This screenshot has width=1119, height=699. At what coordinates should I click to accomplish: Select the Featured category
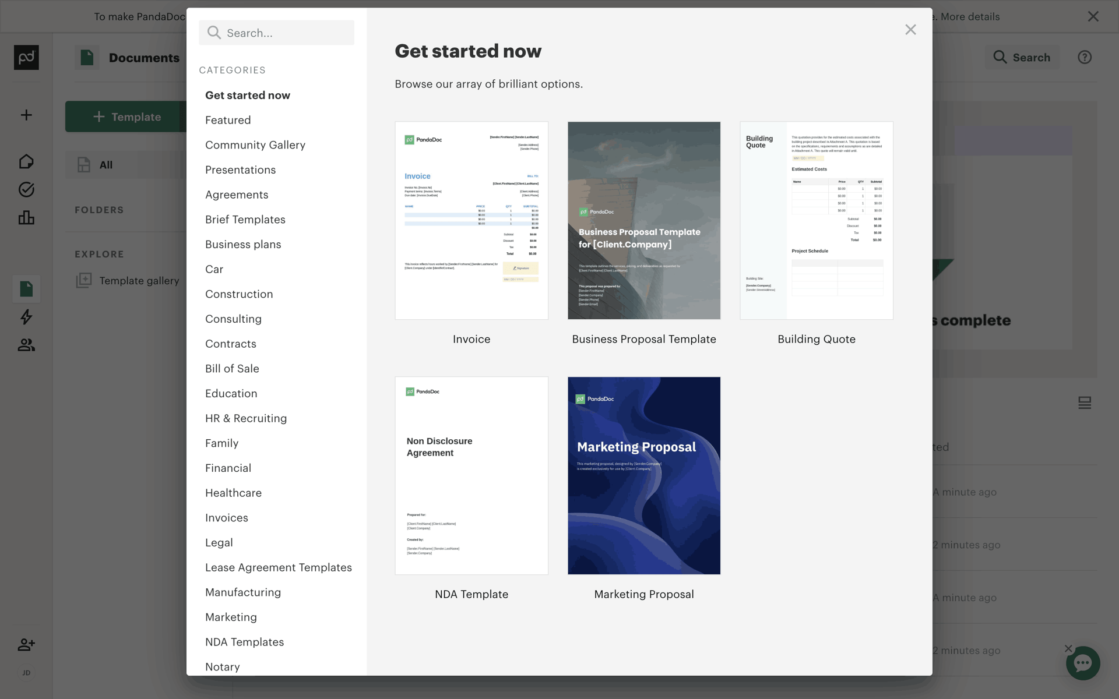coord(228,120)
